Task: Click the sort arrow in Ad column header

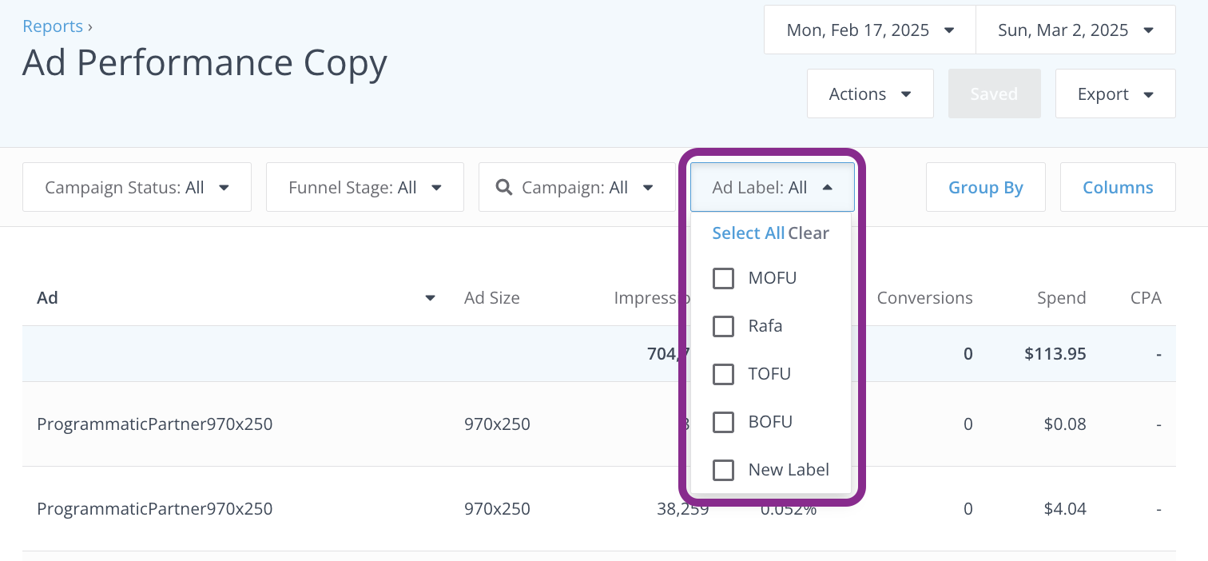Action: [430, 298]
